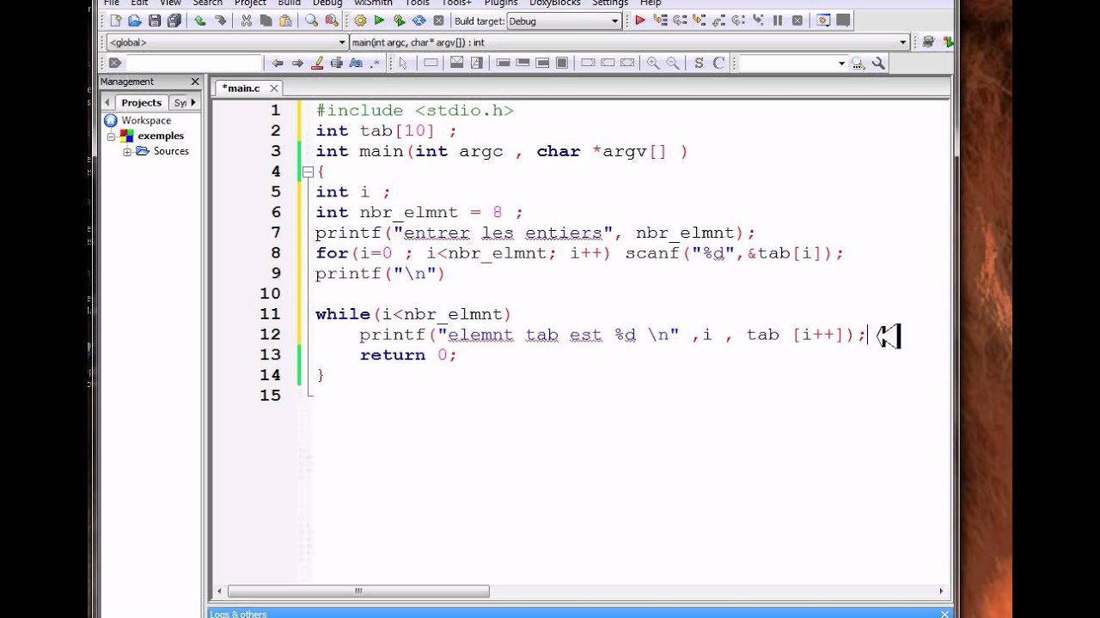Click the Zoom in magnifier icon
1100x618 pixels.
click(x=653, y=63)
